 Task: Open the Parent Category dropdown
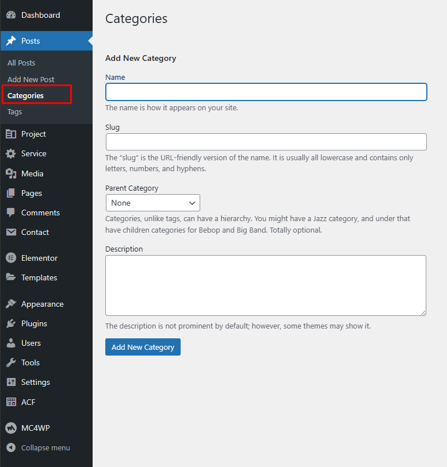152,203
